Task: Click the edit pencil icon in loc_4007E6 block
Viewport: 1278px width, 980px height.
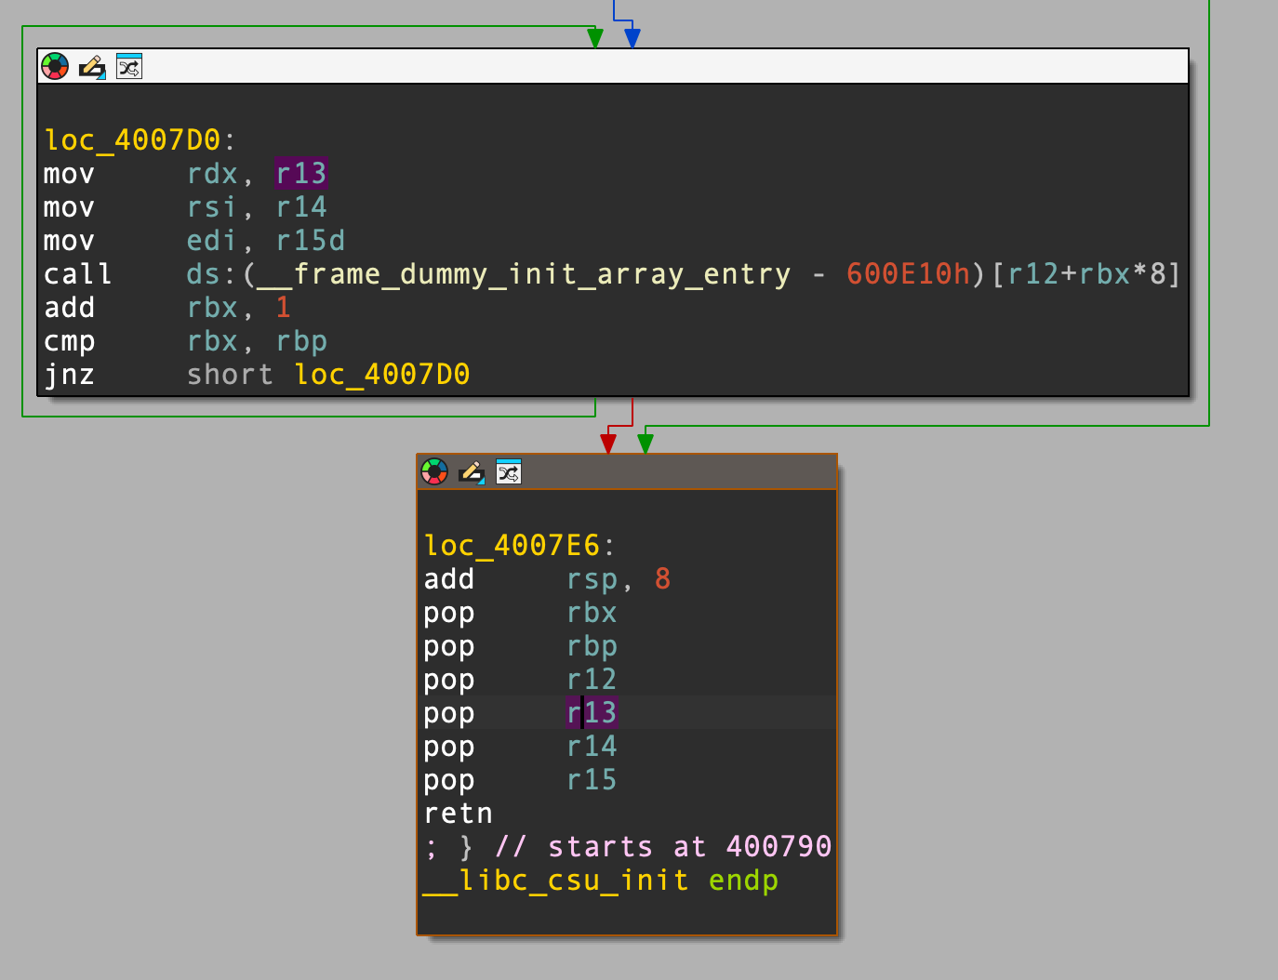Action: (472, 472)
